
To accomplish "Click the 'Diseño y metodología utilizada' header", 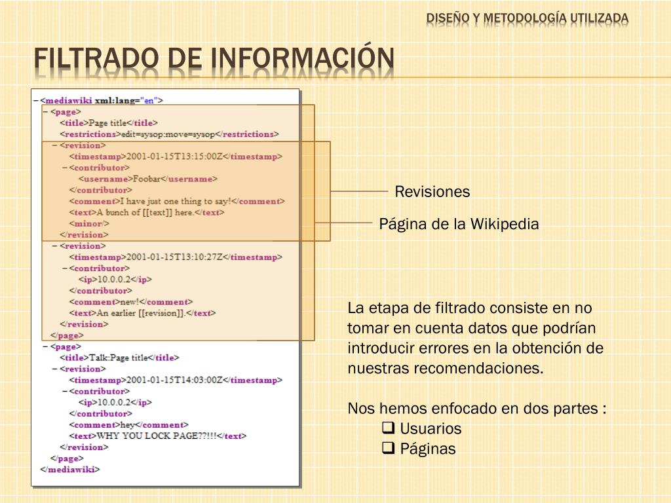I will tap(527, 18).
